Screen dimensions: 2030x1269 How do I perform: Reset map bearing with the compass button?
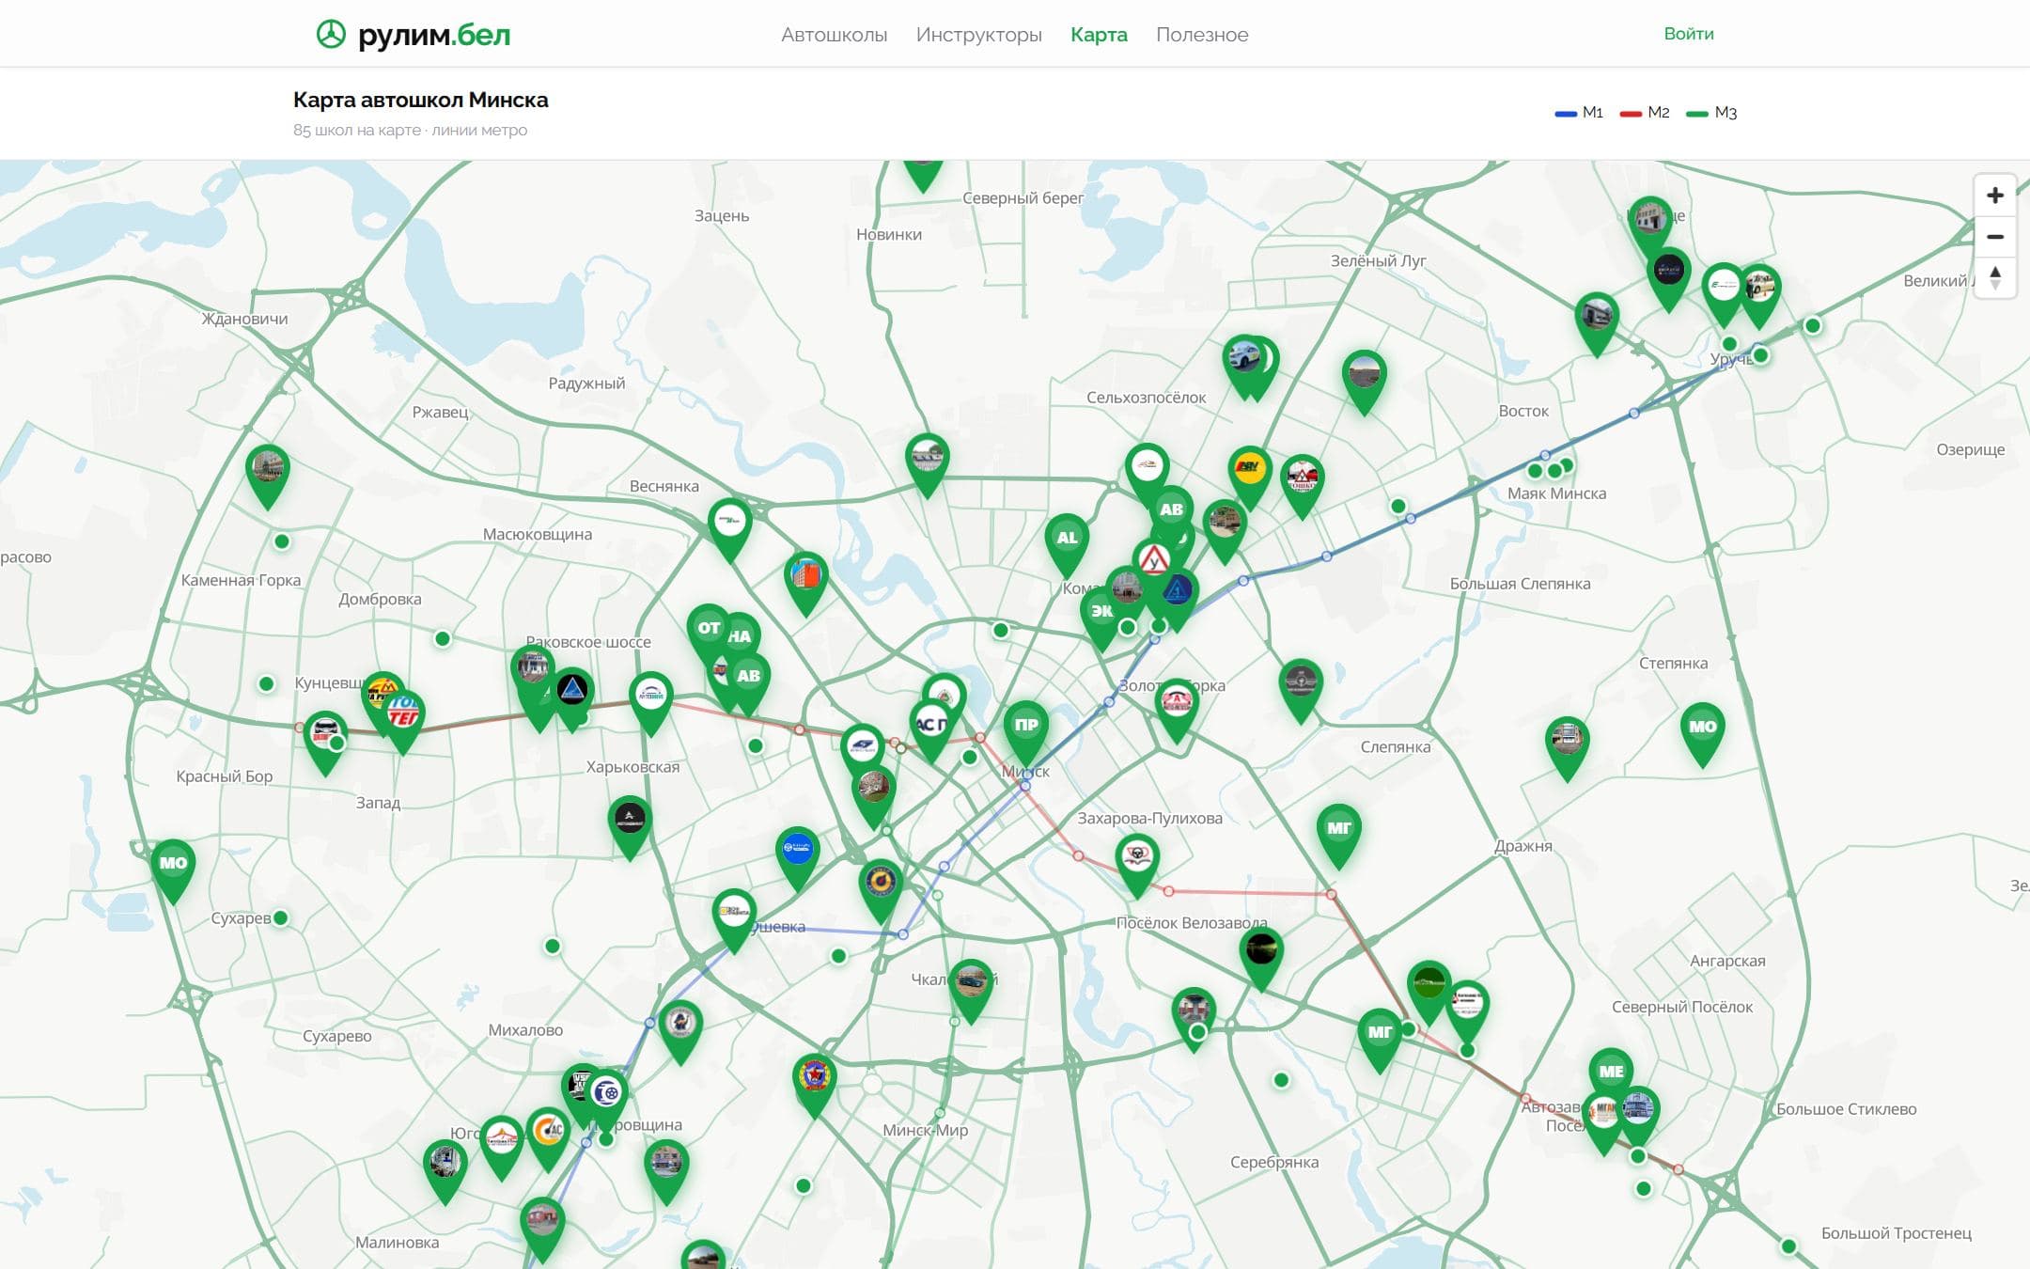pyautogui.click(x=1994, y=277)
